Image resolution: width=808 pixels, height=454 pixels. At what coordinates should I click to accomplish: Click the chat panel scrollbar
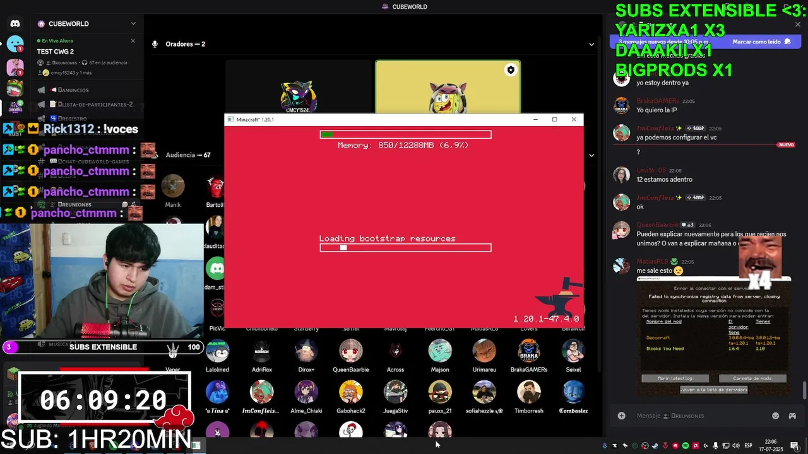point(804,390)
